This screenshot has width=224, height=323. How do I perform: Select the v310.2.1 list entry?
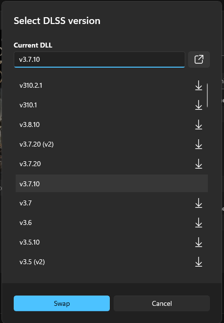click(x=112, y=85)
